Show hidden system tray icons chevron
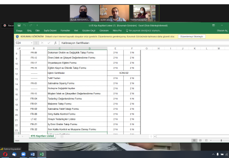Image resolution: width=229 pixels, height=158 pixels. [x=213, y=154]
